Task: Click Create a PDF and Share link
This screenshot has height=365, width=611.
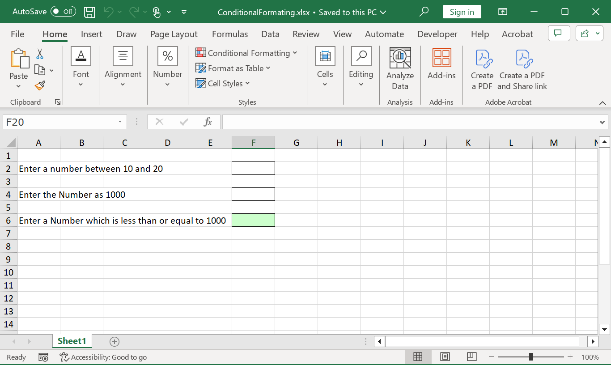Action: click(522, 58)
